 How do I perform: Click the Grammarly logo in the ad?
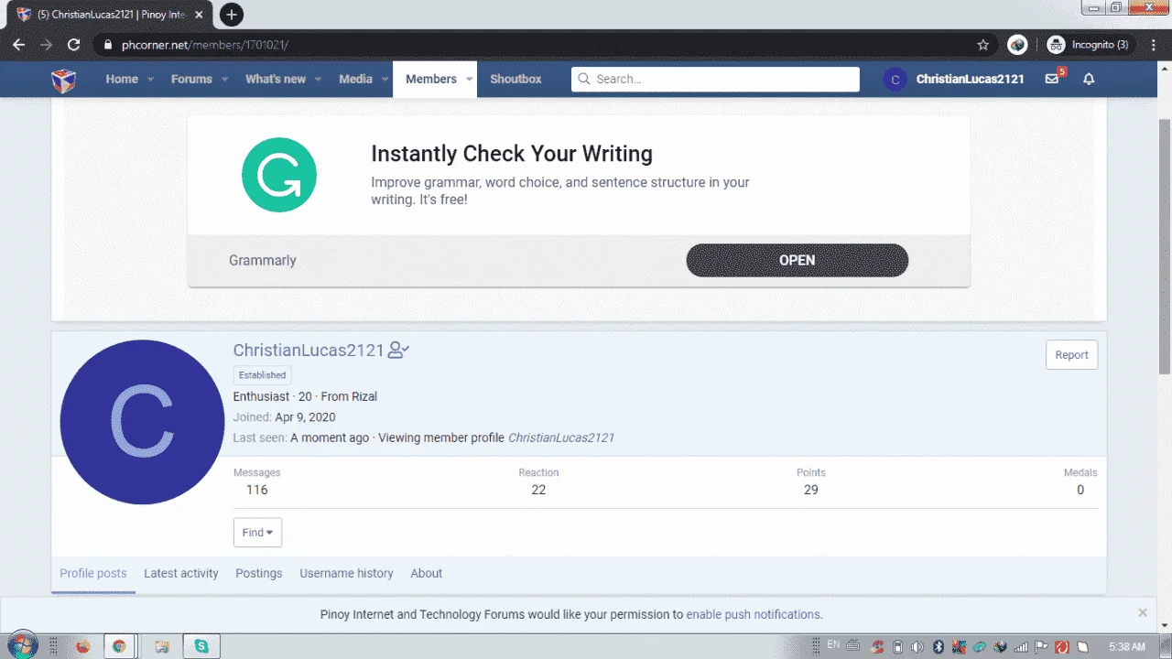(x=279, y=175)
